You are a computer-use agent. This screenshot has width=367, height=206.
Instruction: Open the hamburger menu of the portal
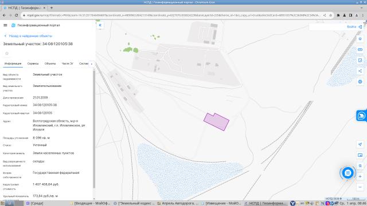pyautogui.click(x=5, y=25)
